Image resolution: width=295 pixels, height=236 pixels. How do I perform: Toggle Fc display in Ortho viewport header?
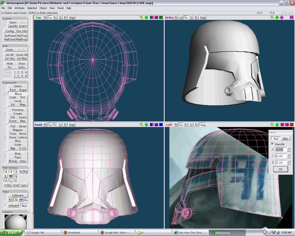coord(186,18)
